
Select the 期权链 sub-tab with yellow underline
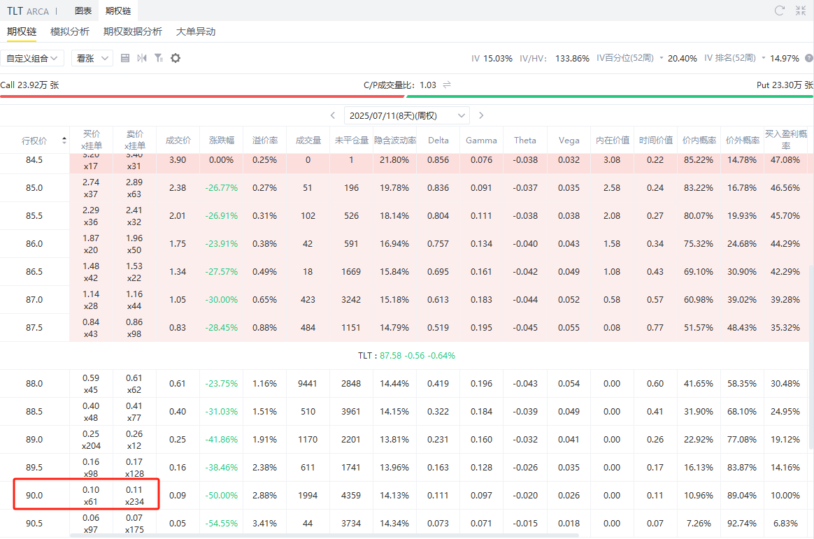click(x=22, y=31)
